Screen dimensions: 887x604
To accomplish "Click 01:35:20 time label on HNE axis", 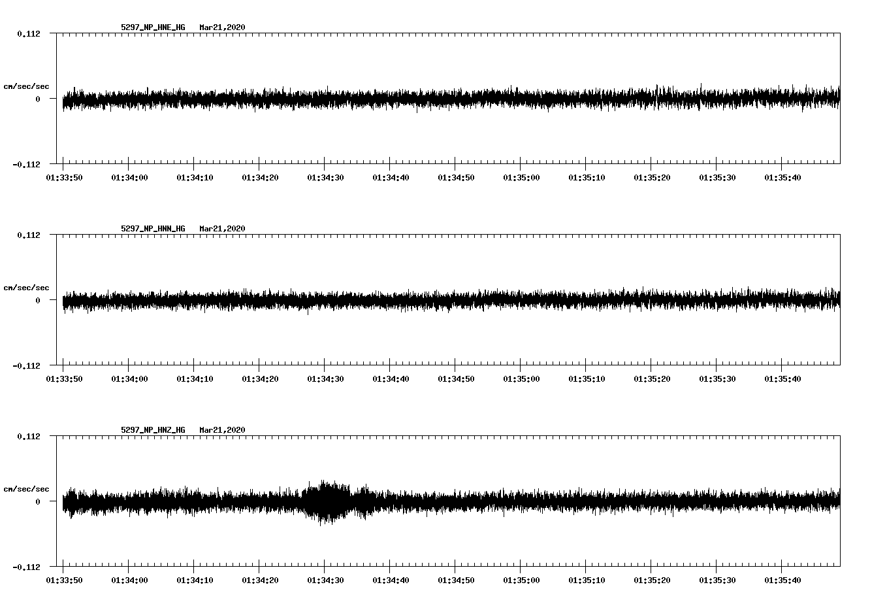I will (652, 178).
